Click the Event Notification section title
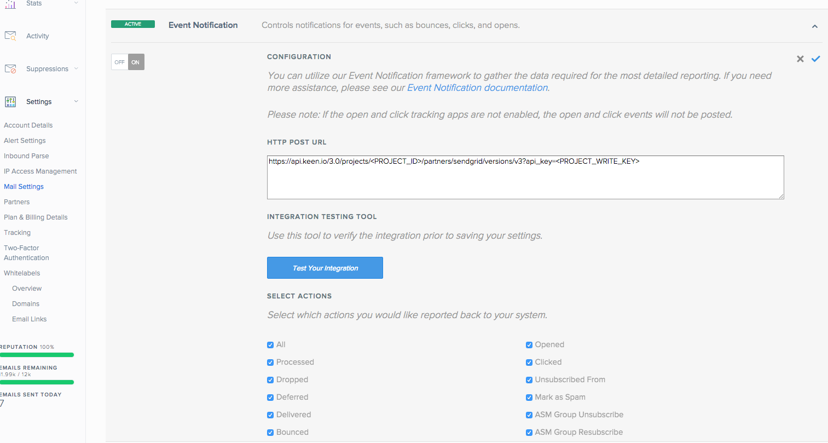Screen dimensions: 828x443 click(203, 25)
